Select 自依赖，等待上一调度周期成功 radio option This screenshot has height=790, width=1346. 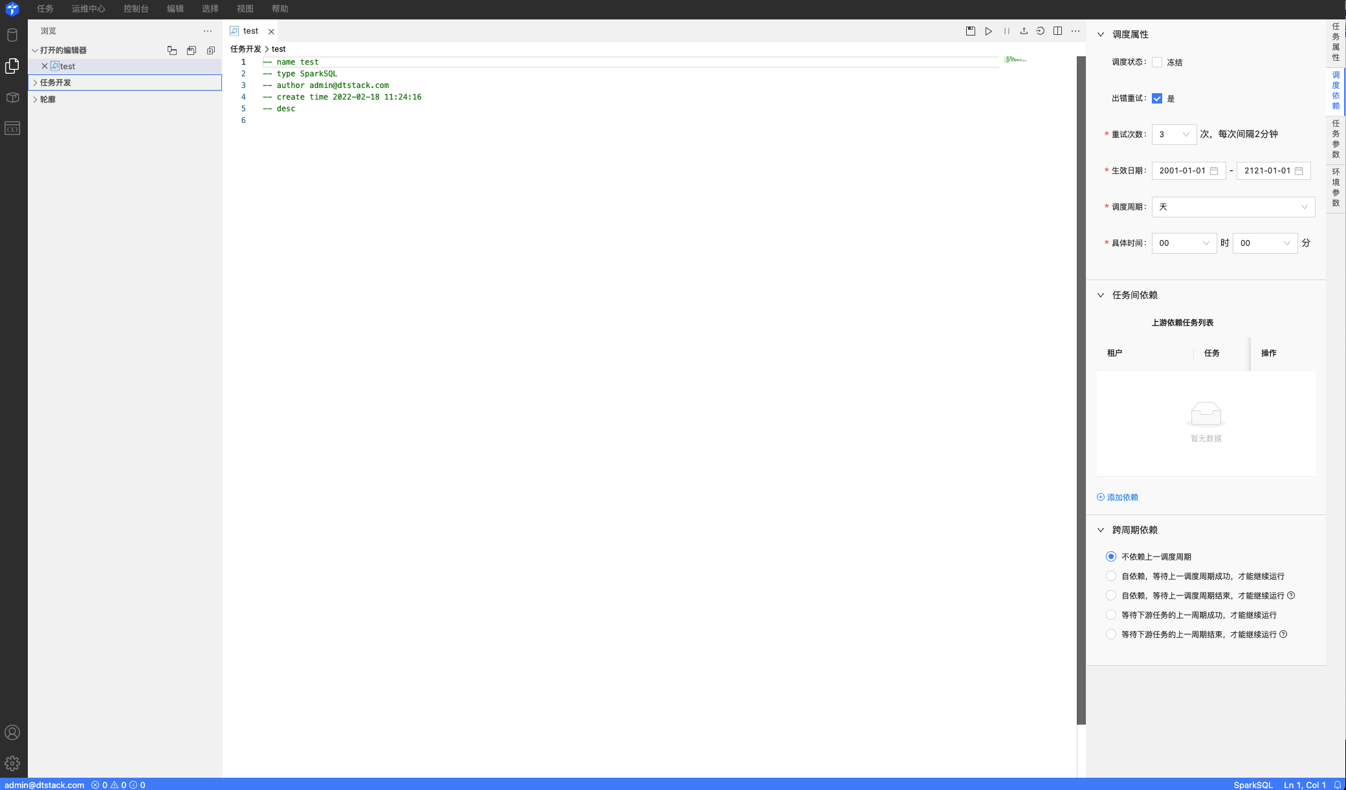coord(1111,576)
